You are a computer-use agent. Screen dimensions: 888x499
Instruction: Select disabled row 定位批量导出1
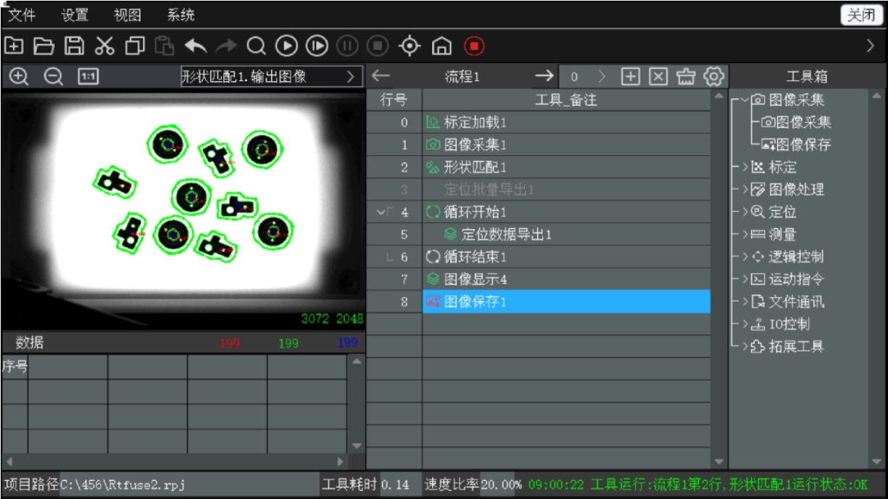pyautogui.click(x=566, y=190)
